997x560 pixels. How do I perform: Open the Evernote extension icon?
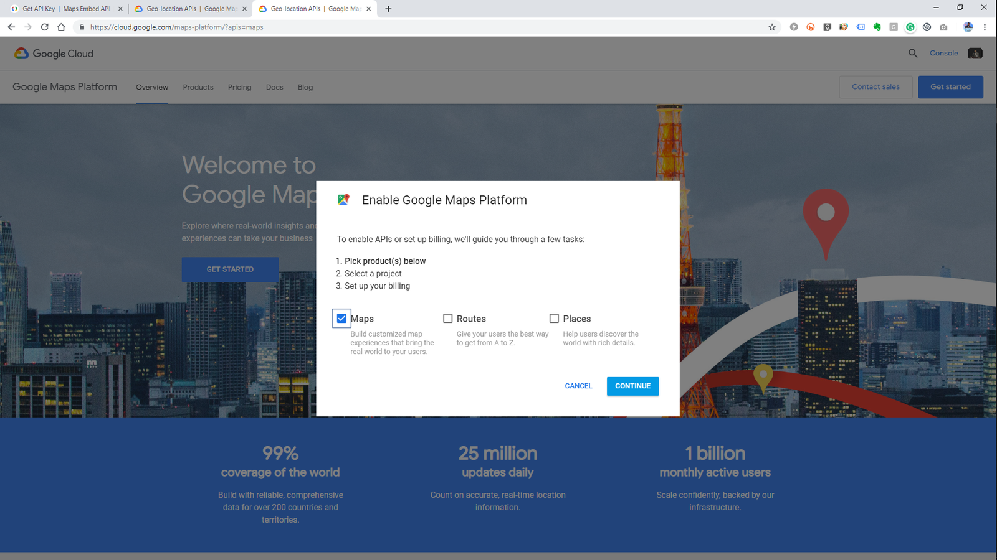(x=877, y=27)
